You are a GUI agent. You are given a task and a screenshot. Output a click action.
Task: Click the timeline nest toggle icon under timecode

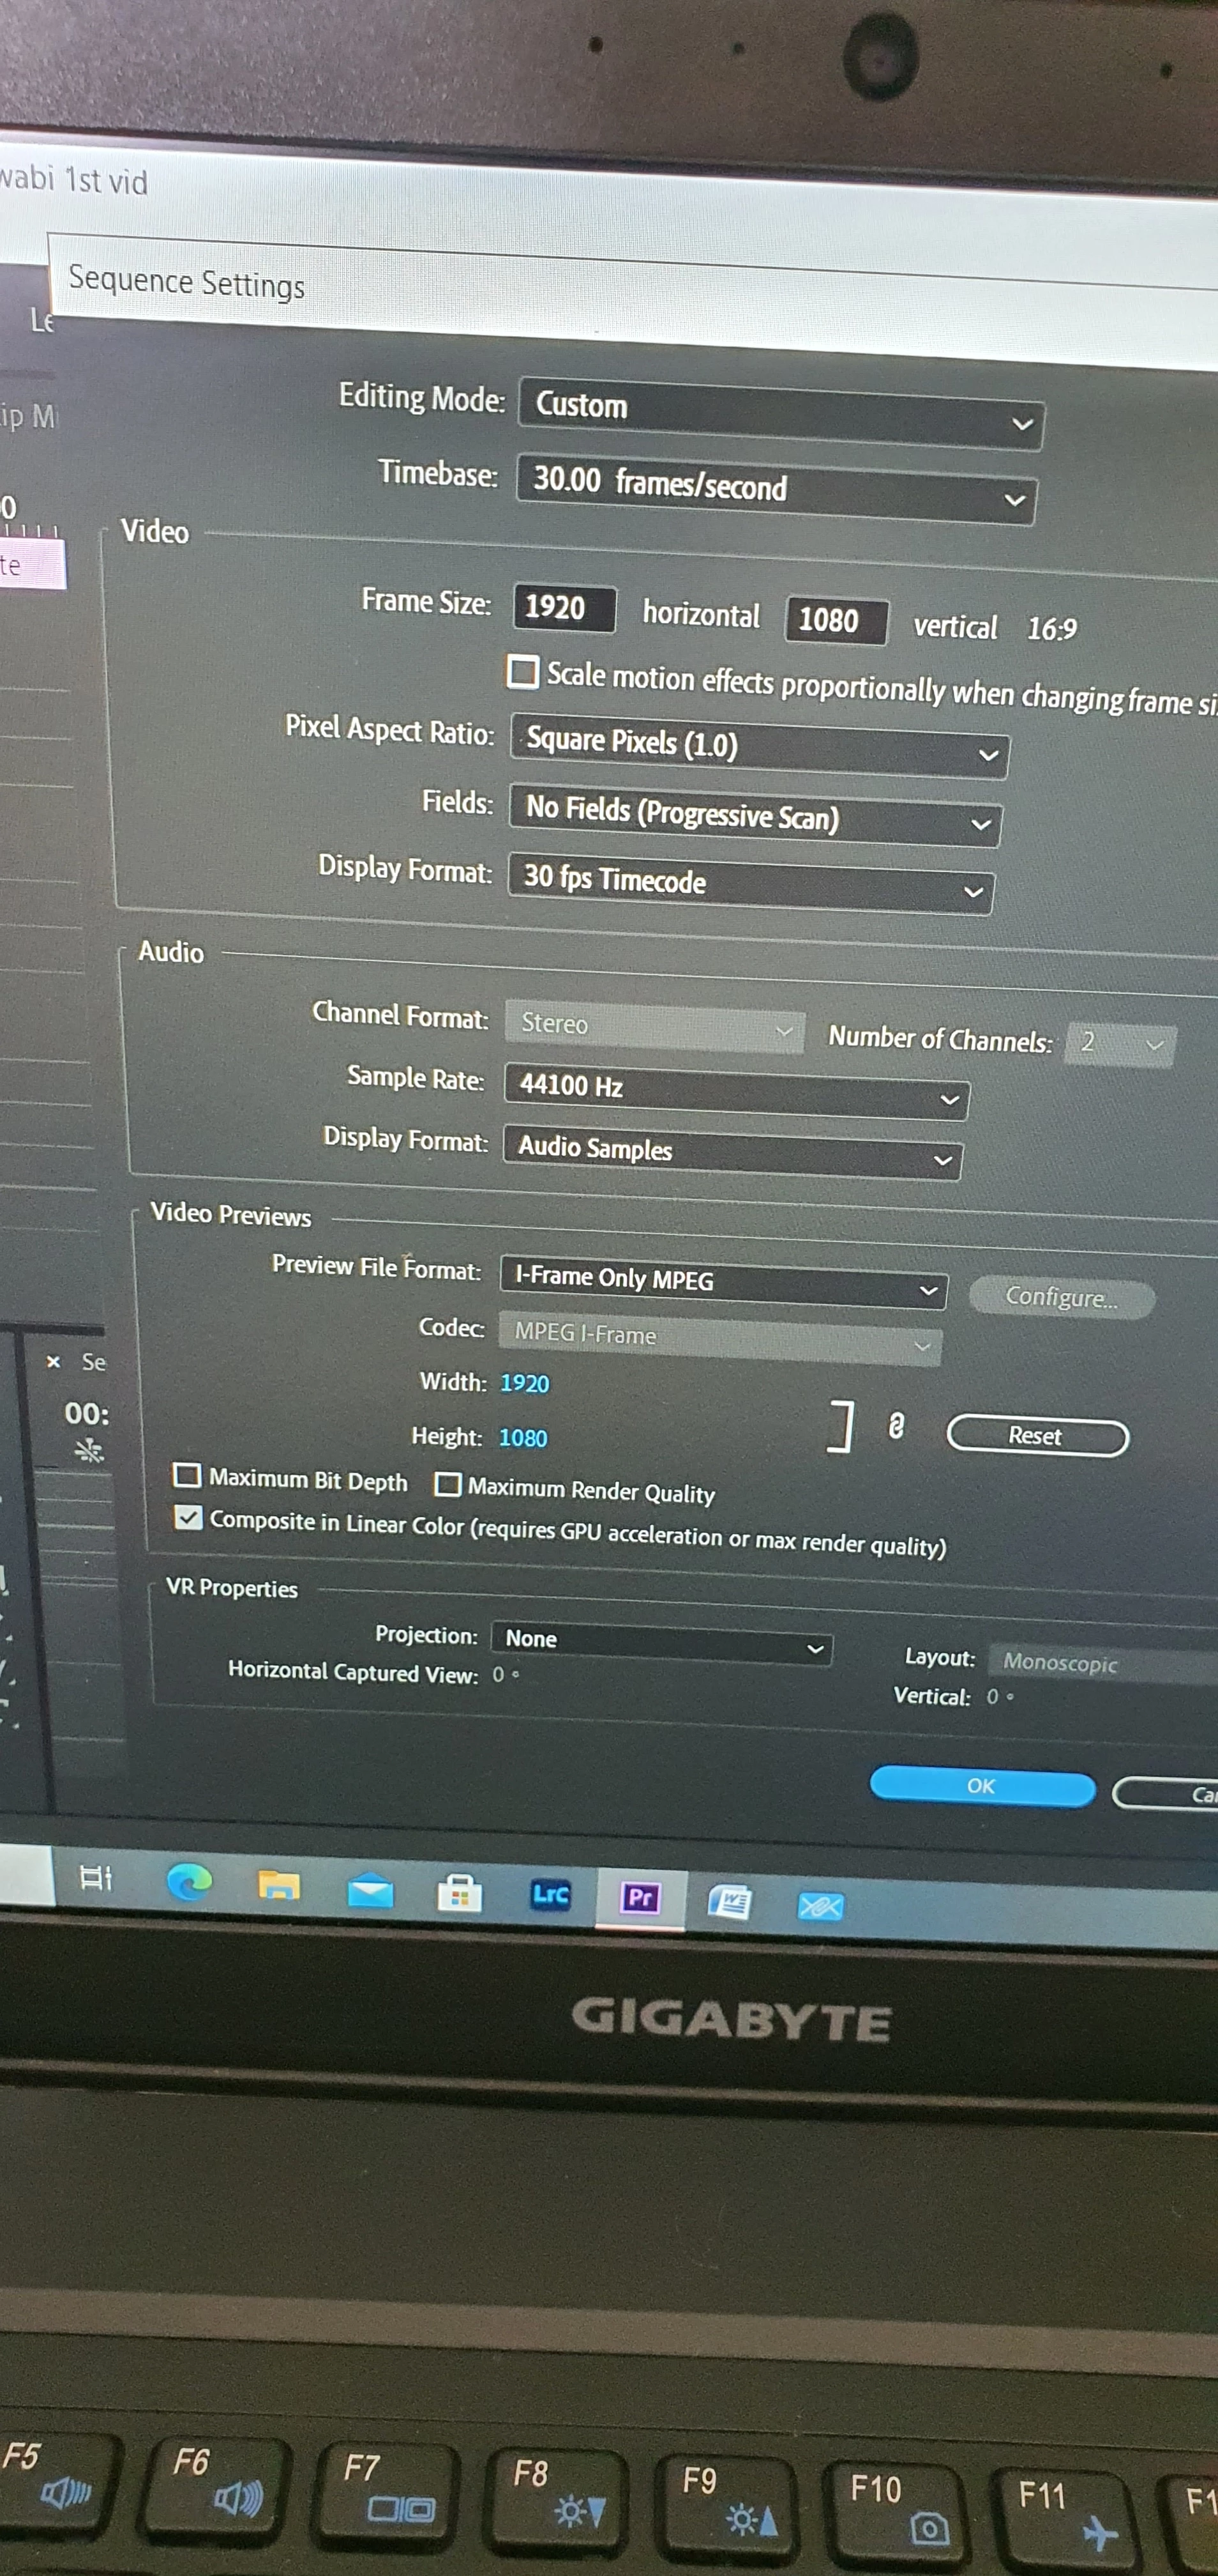point(89,1450)
